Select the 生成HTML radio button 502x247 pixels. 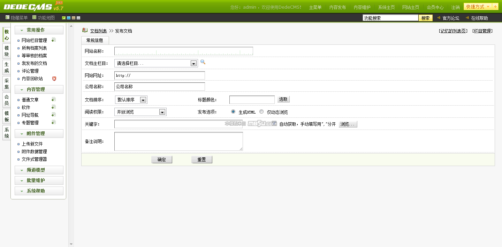[233, 112]
